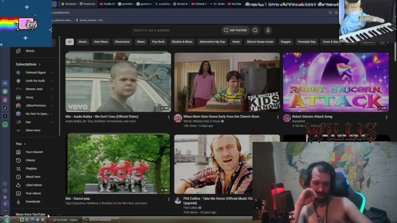Open more options for Audio Bullys mix
The height and width of the screenshot is (223, 397).
[169, 117]
